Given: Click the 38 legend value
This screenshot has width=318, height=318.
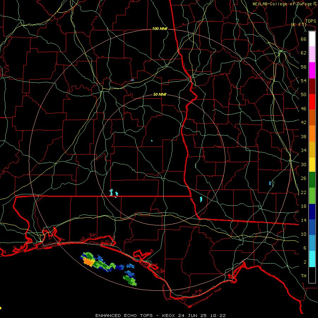Looking at the screenshot, I should (x=304, y=136).
